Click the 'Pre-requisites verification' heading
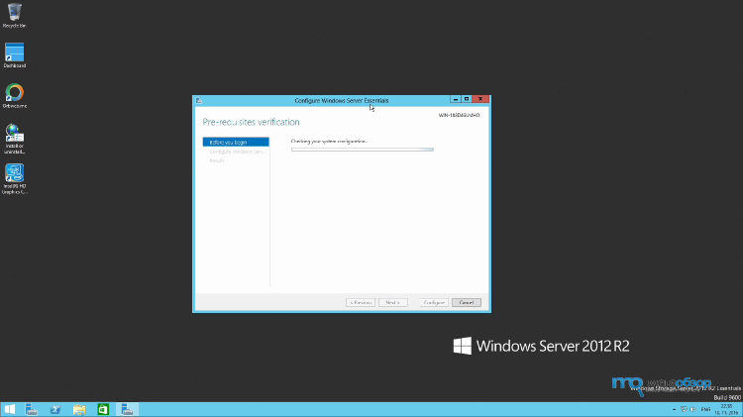 point(252,122)
